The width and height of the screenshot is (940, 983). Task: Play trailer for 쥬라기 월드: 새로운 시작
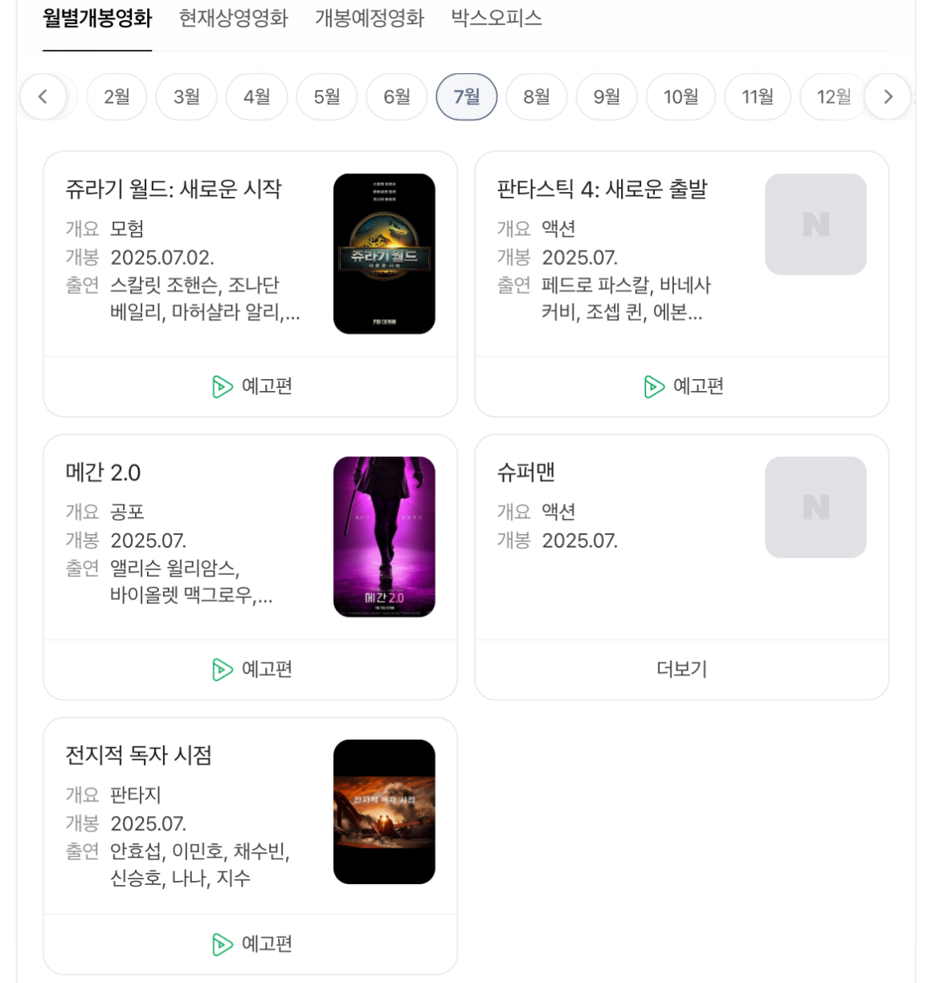tap(251, 386)
